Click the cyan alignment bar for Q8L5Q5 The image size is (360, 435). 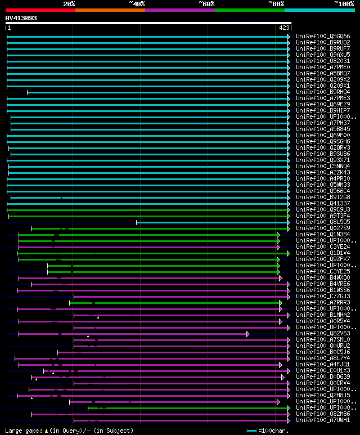212,222
